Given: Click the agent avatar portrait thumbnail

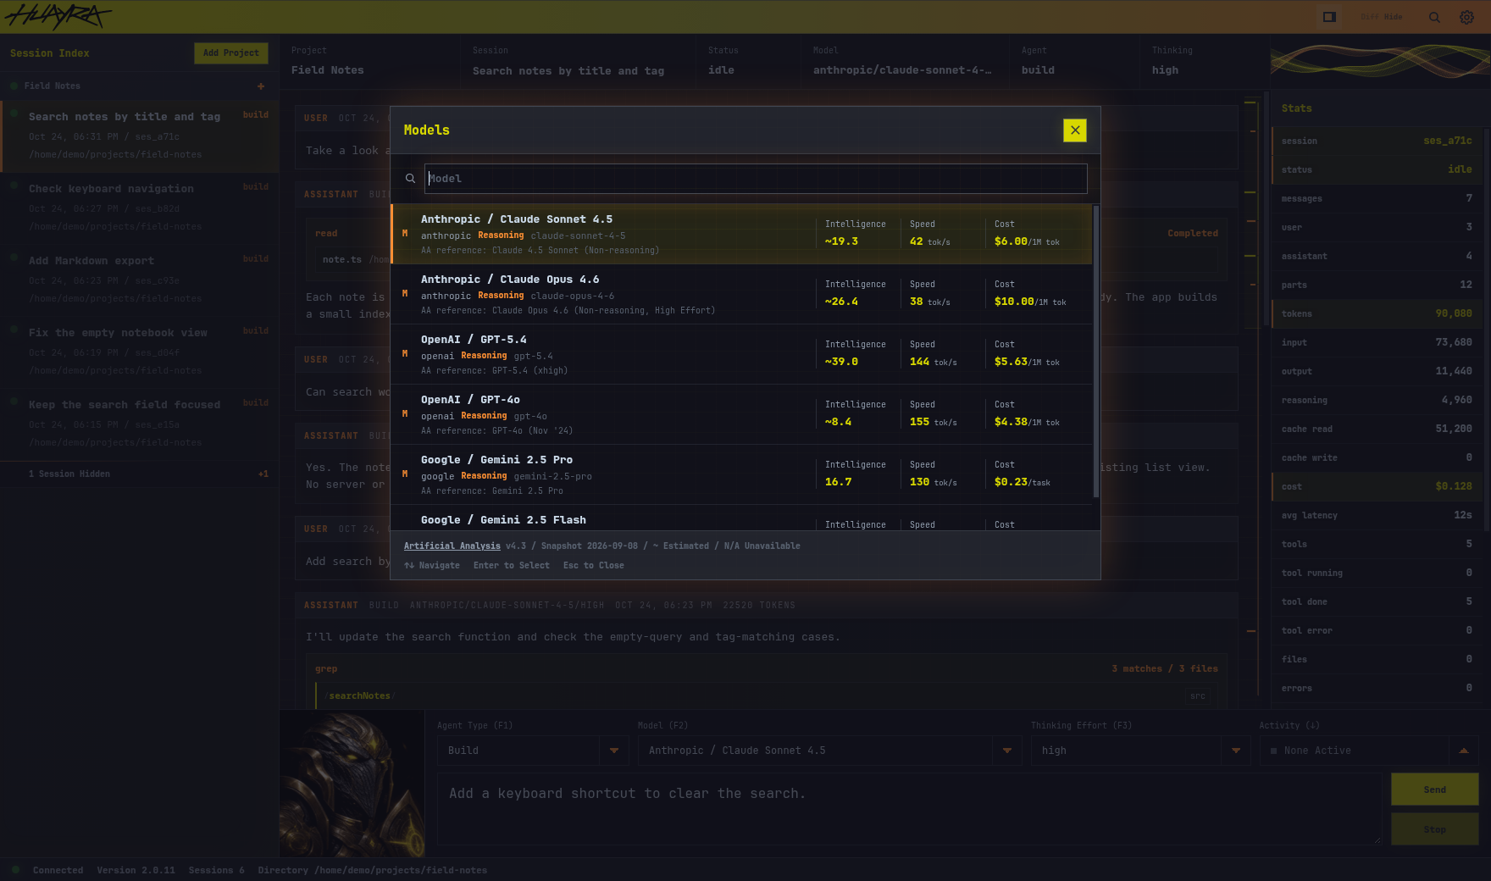Looking at the screenshot, I should tap(352, 784).
